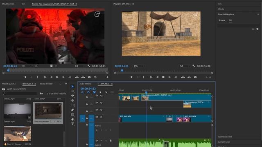Screen dimensions: 262x147
Task: Open the Effects panel
Action: [x=221, y=9]
